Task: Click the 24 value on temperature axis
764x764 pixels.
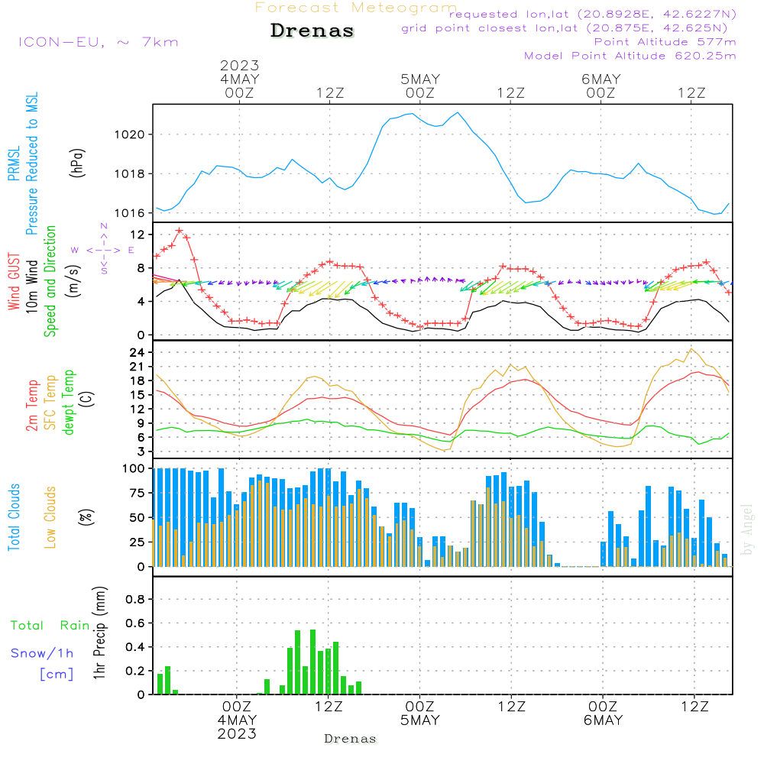Action: 138,352
